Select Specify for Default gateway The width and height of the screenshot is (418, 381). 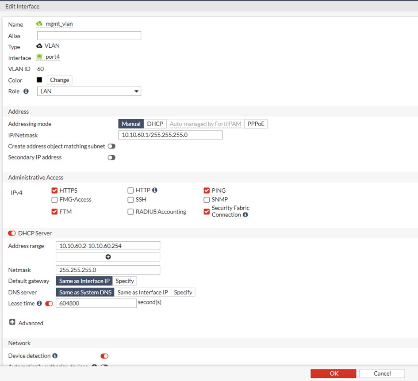[x=125, y=281]
